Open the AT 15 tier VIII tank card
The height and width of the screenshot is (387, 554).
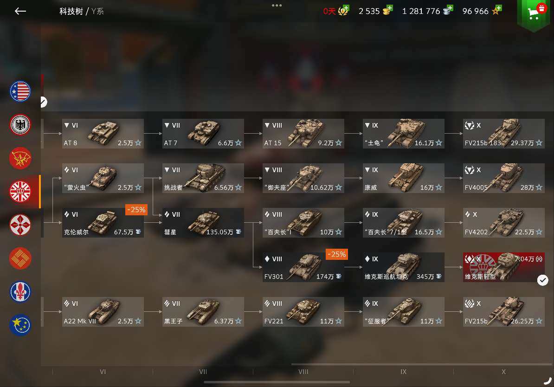303,134
